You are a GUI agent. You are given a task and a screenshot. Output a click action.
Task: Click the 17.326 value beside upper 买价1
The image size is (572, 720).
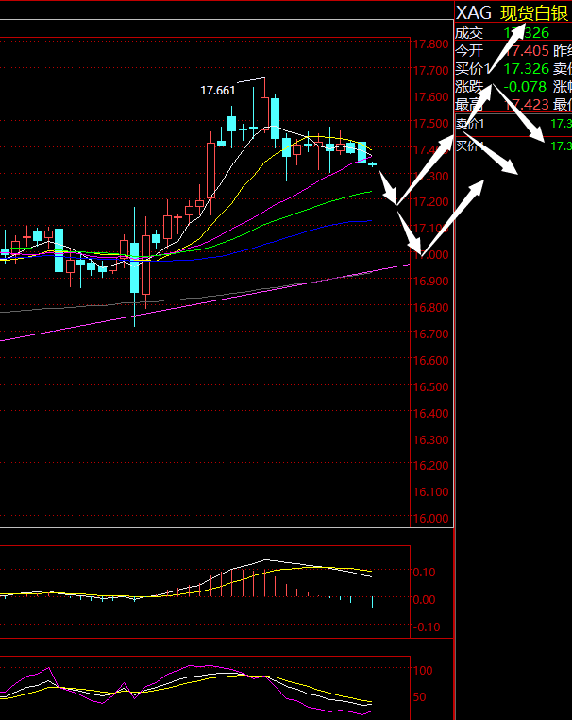pos(527,69)
